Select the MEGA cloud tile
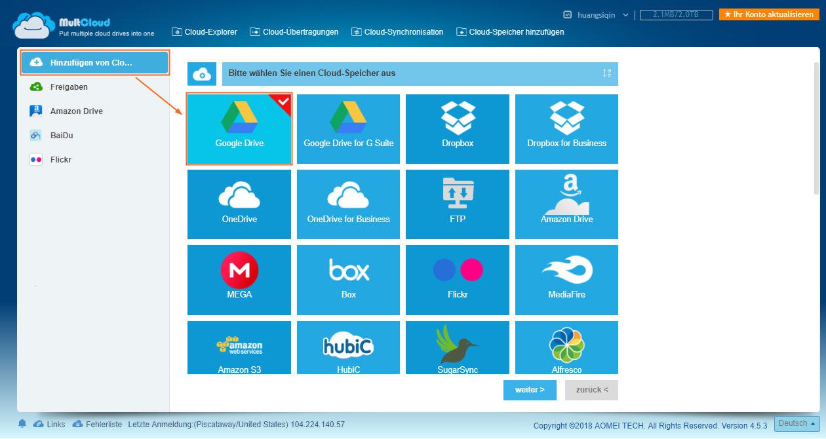 point(239,280)
